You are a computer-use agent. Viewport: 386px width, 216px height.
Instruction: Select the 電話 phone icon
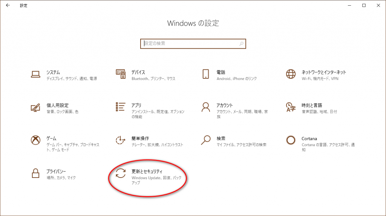205,74
